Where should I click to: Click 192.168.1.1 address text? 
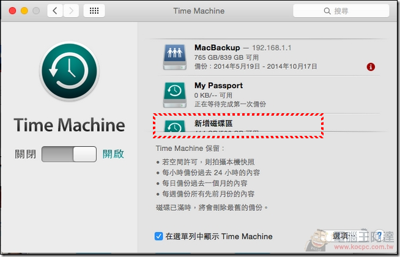point(272,48)
